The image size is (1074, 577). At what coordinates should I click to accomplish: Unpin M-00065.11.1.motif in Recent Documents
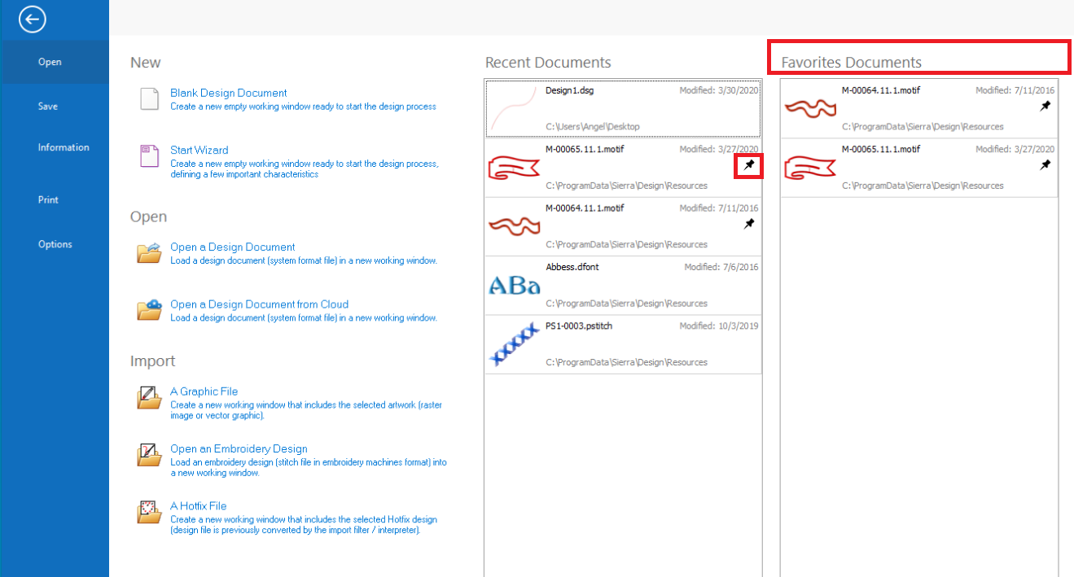749,165
